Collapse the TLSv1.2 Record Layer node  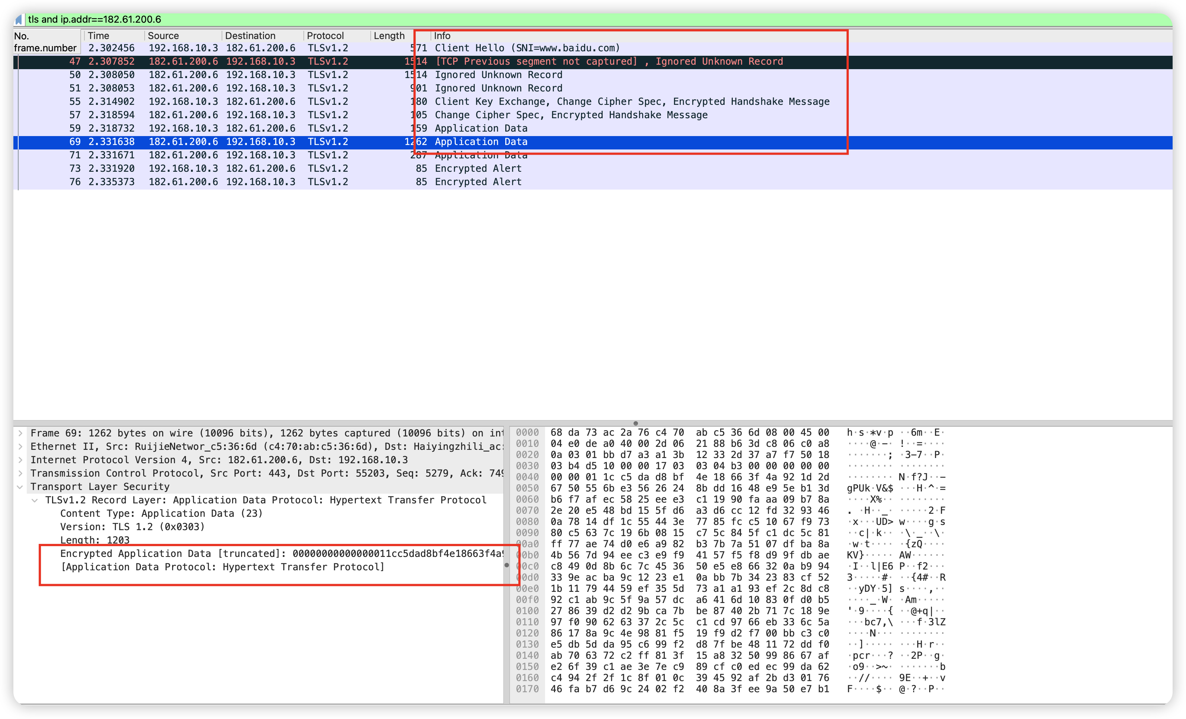[35, 500]
